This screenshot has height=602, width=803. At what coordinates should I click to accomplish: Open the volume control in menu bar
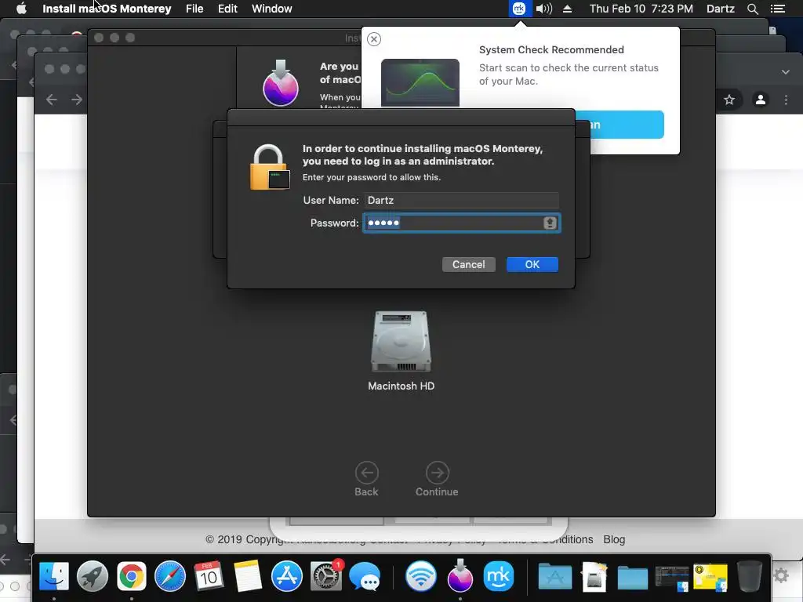pos(544,9)
